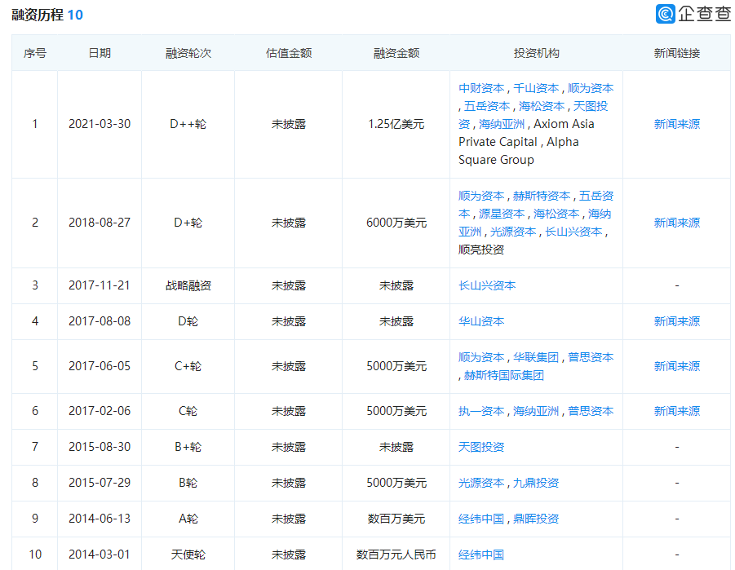735x570 pixels.
Task: Click investor 源星资本 in the D+轮 row
Action: tap(502, 214)
